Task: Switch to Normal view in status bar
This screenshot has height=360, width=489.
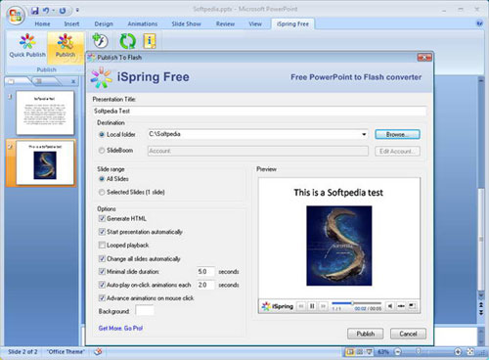Action: click(350, 352)
